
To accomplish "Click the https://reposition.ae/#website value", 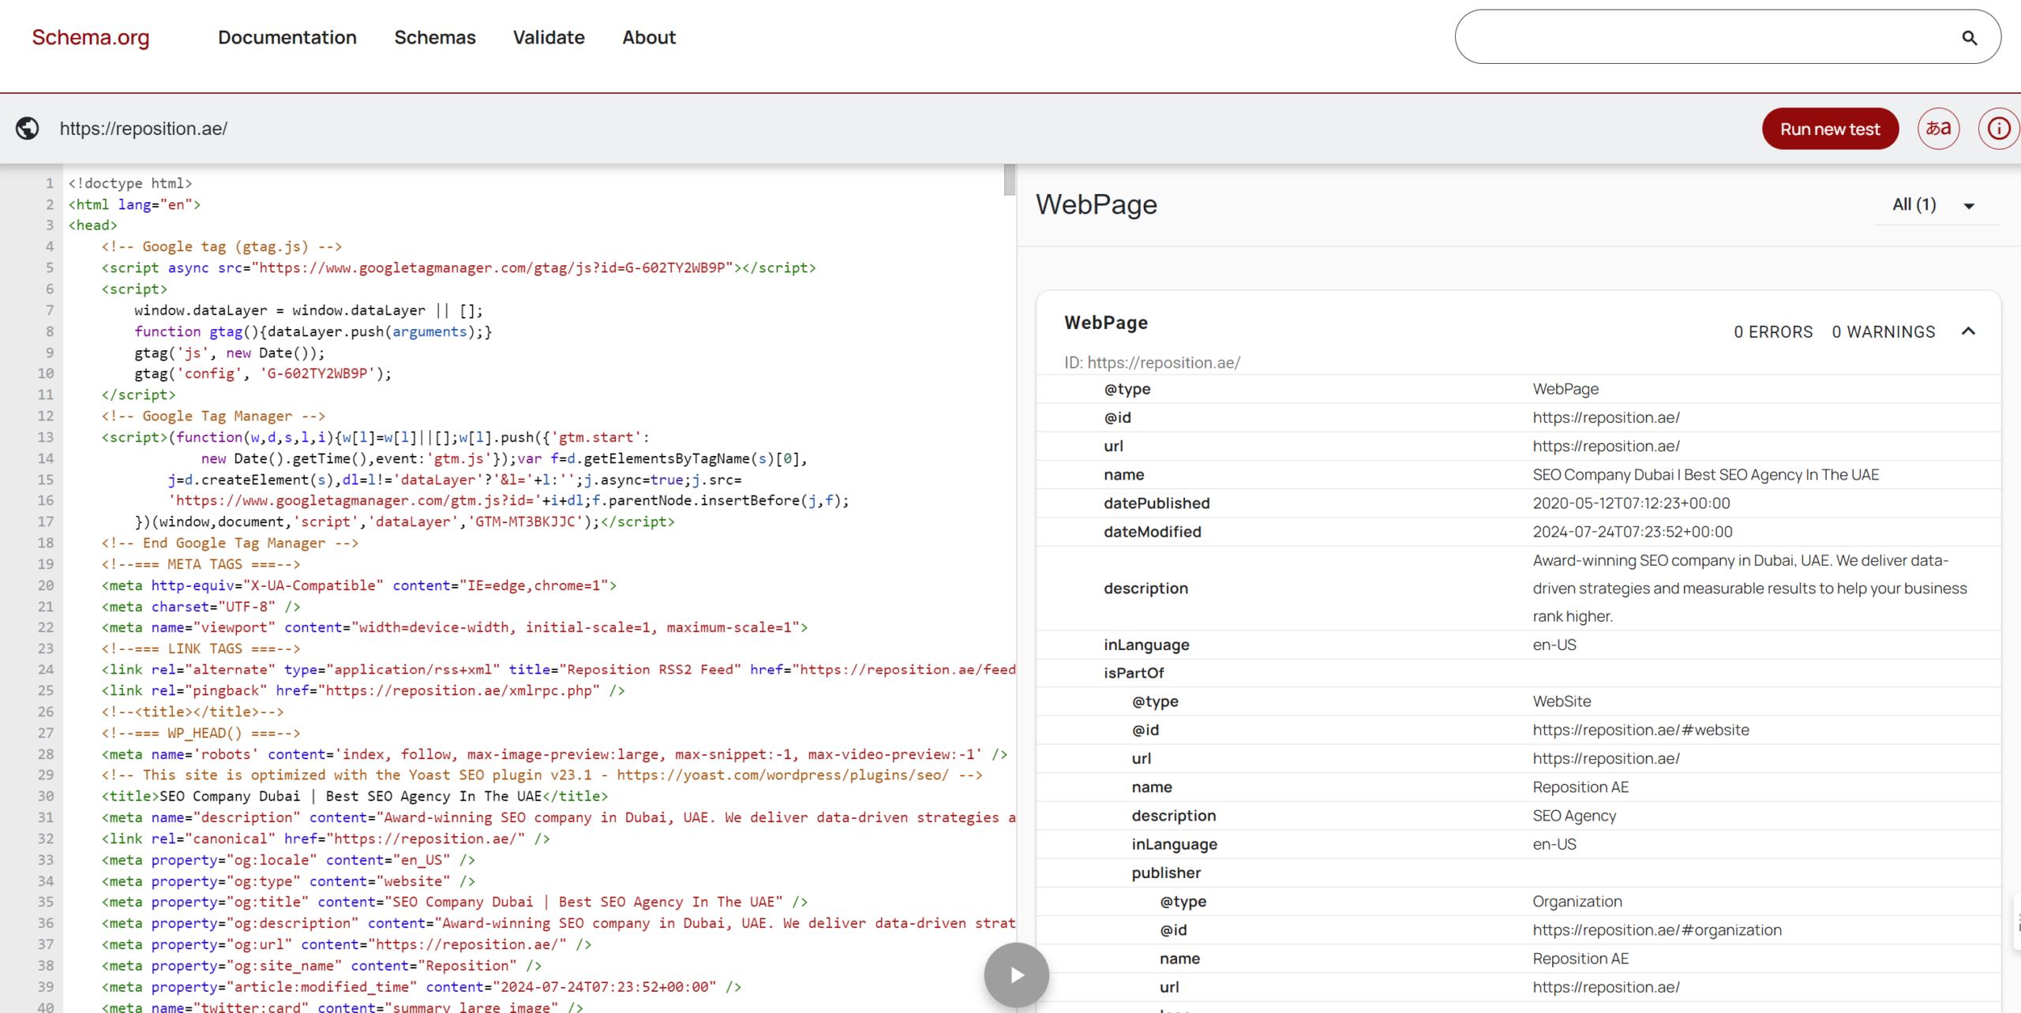I will 1640,730.
